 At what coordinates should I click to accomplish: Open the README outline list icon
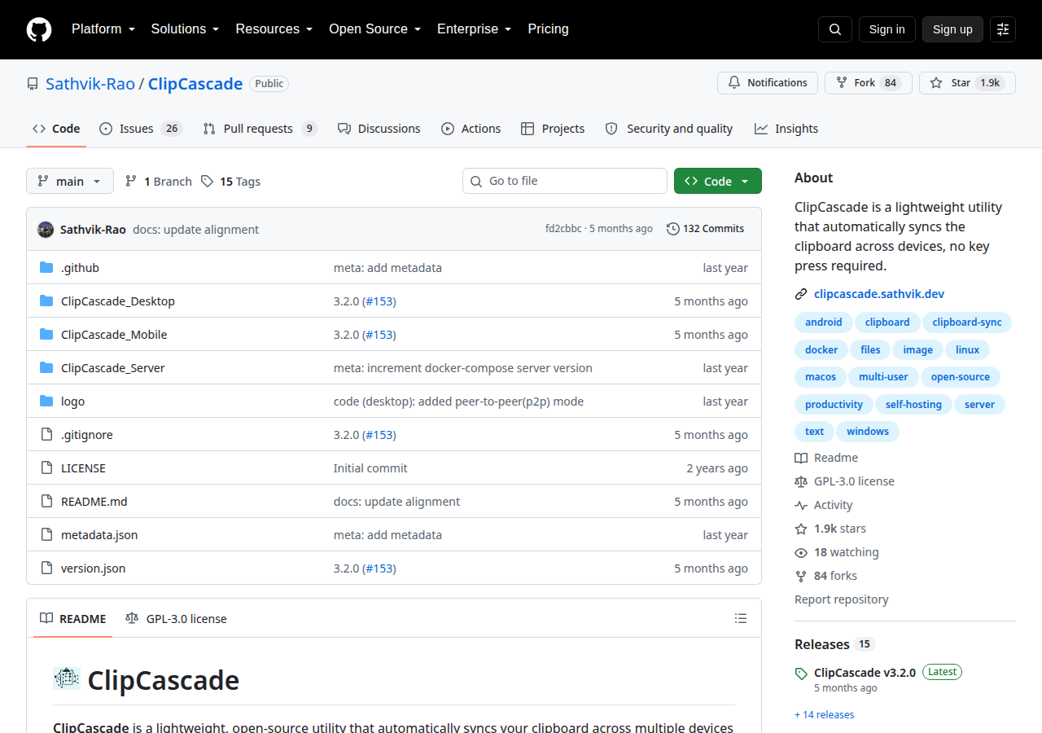coord(741,619)
